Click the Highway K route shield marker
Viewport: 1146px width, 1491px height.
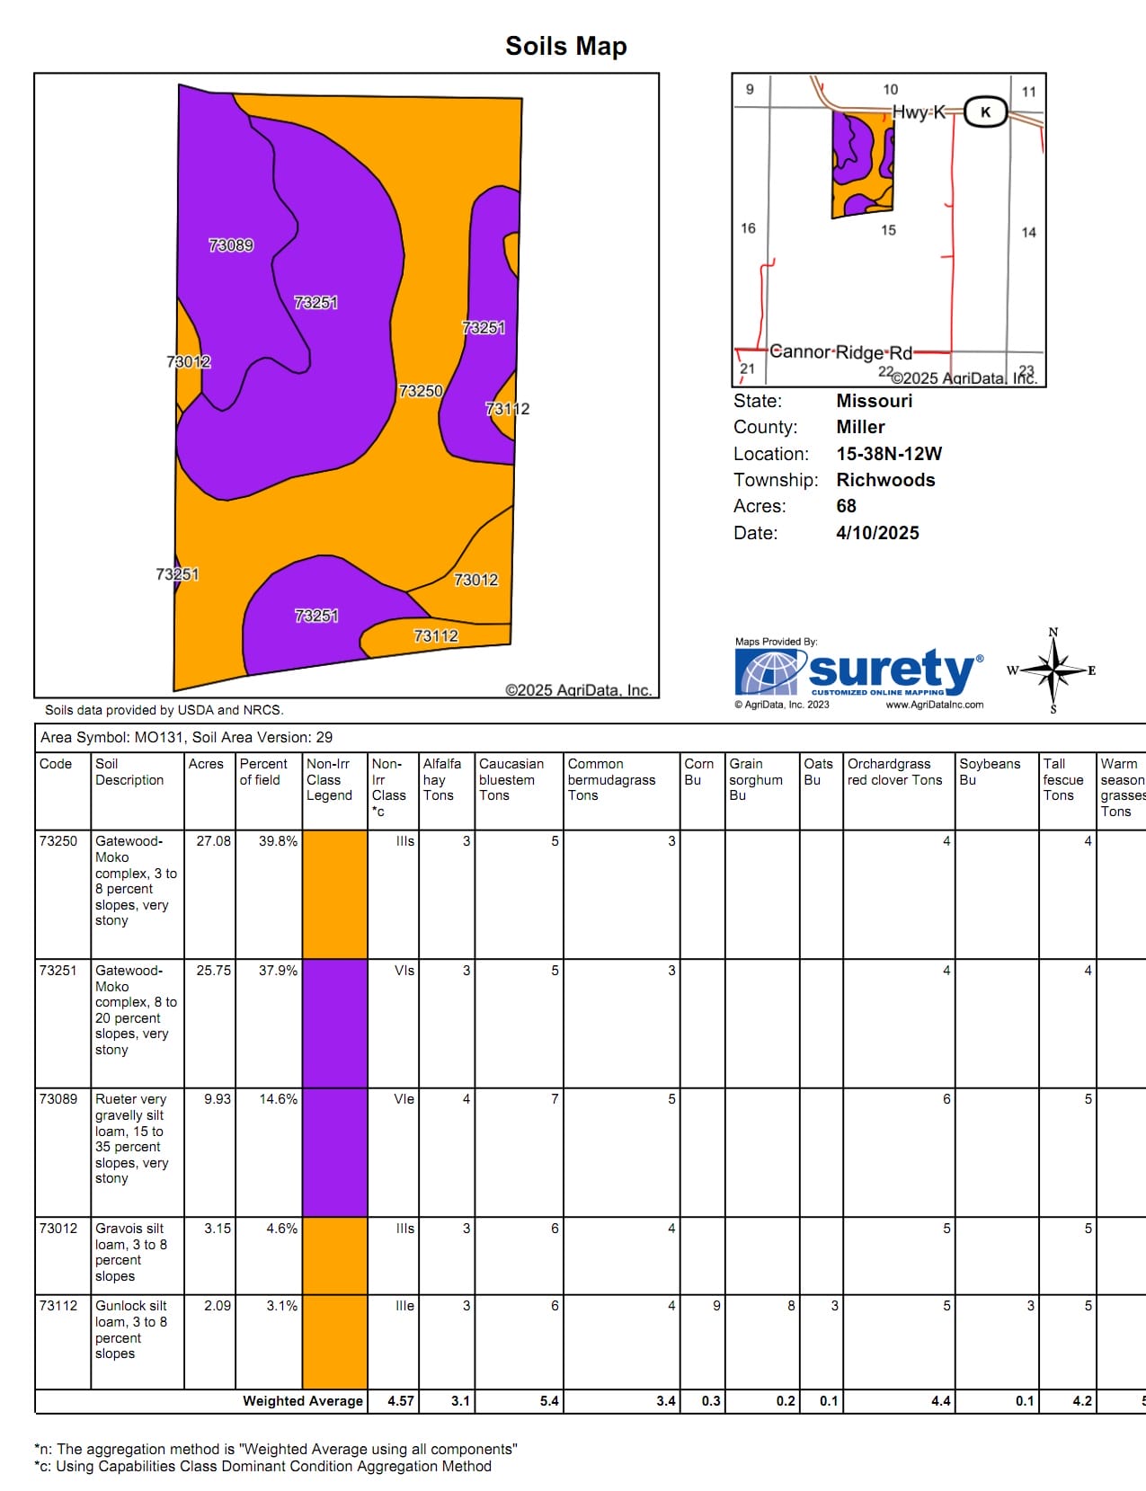click(985, 112)
